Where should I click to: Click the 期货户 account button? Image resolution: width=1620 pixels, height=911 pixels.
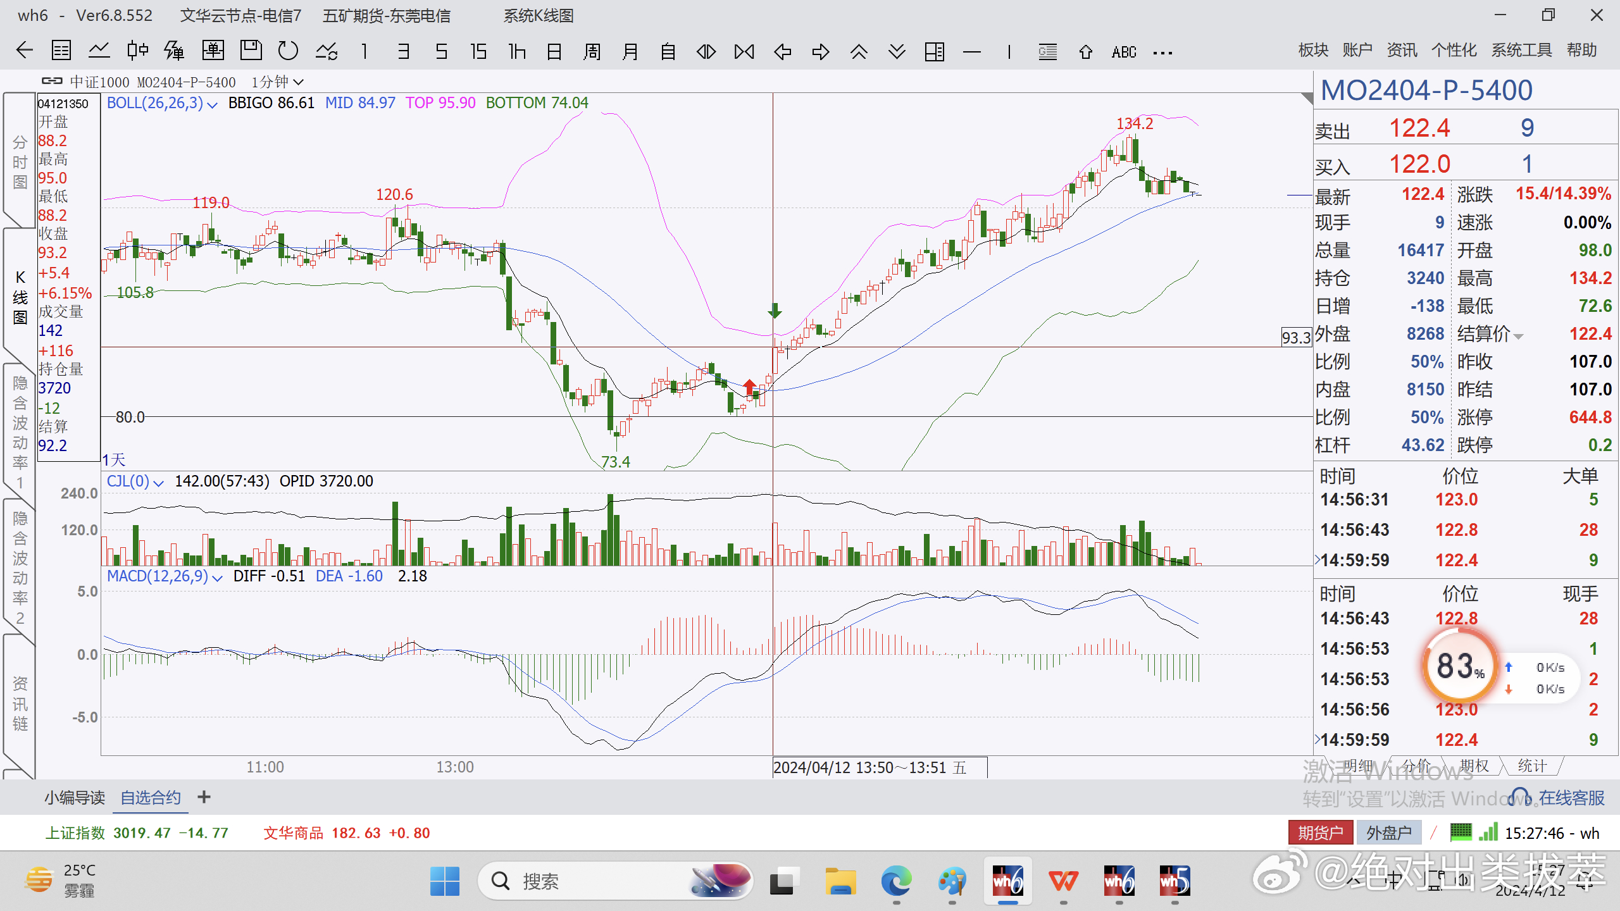pos(1321,833)
